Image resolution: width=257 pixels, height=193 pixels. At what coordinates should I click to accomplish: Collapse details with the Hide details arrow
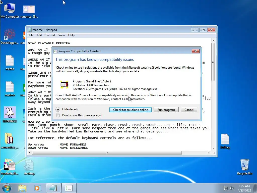(58, 109)
